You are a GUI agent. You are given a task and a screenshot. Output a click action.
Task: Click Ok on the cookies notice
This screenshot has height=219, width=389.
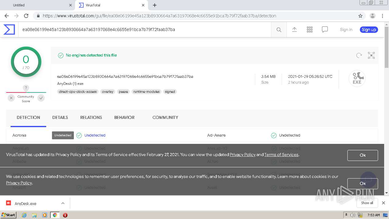363,183
